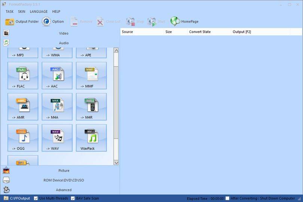Click the Video category film icon
The height and width of the screenshot is (202, 303).
click(6, 33)
